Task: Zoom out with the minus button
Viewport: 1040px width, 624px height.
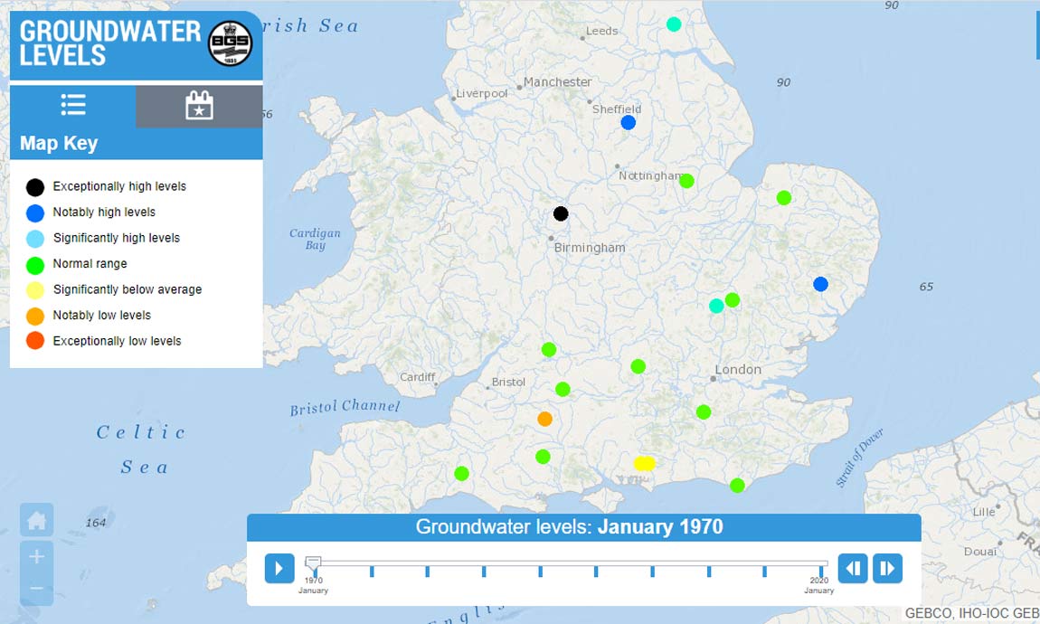Action: pos(36,589)
